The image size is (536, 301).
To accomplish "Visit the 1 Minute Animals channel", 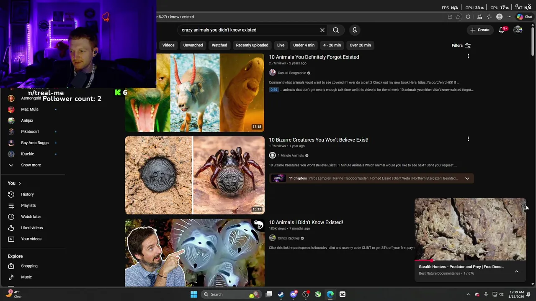I will click(291, 156).
